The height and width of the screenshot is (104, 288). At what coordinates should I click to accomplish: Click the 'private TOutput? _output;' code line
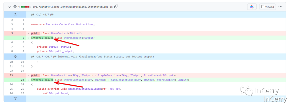point(55,51)
